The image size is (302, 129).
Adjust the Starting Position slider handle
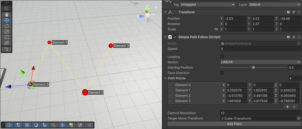(x=253, y=67)
